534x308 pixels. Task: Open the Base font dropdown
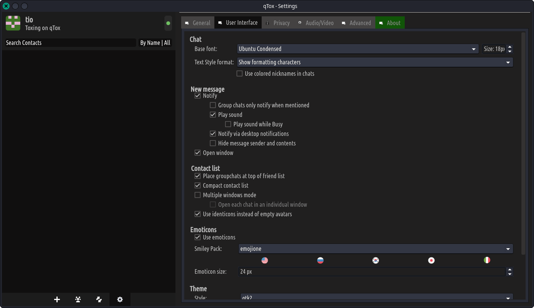point(358,49)
